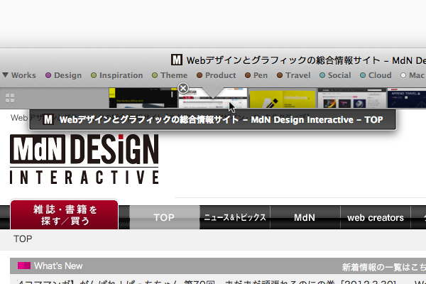Select the MdN Design tab thumbnail
Screen dimensions: 426x284
coord(213,98)
